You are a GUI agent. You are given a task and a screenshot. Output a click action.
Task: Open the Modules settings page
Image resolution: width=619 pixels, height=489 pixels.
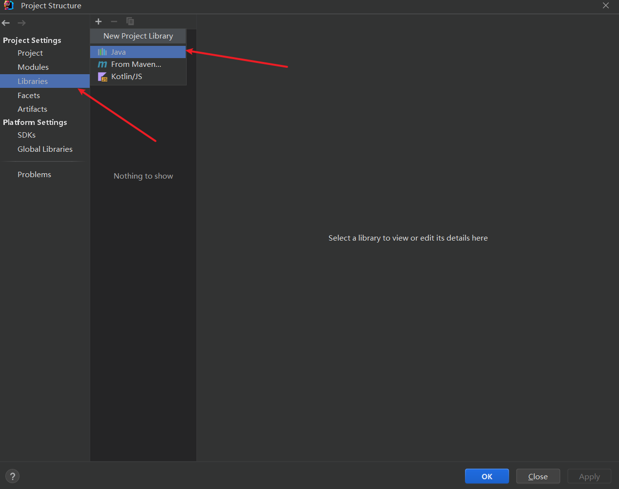pos(33,67)
